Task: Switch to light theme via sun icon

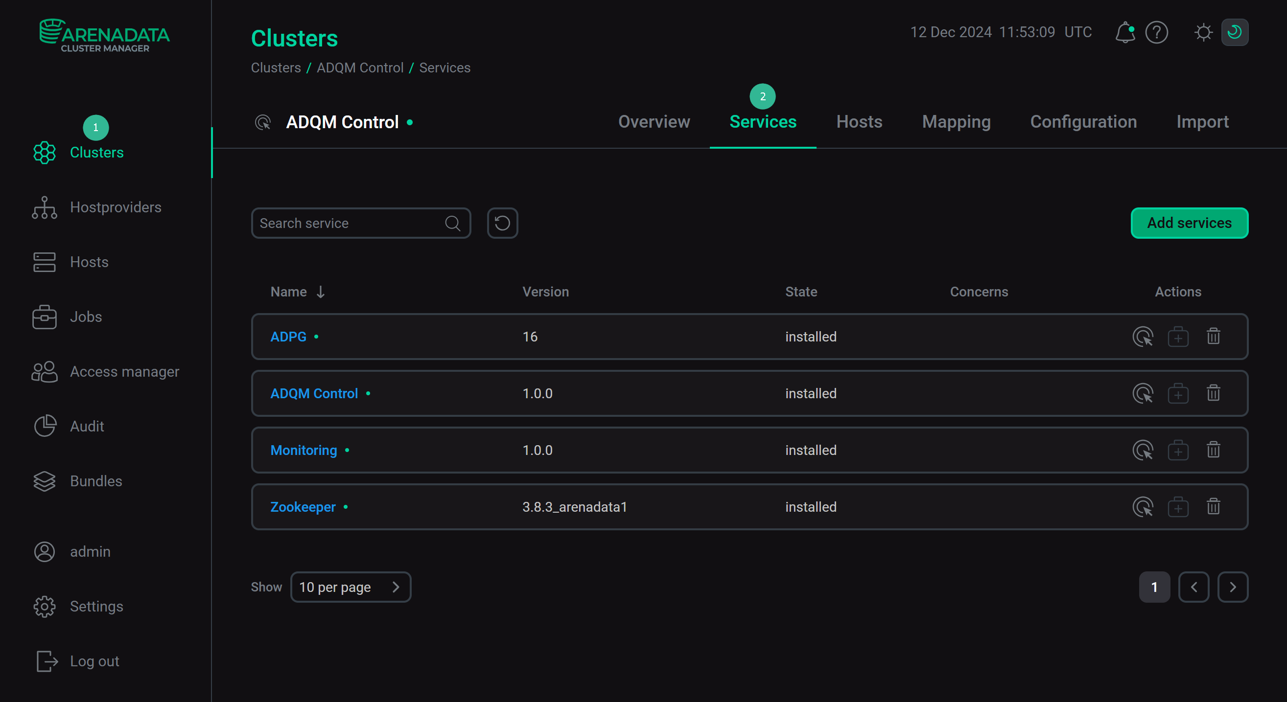Action: 1203,32
